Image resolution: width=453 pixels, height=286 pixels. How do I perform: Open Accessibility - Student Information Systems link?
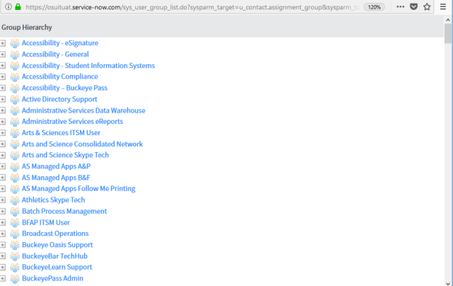pyautogui.click(x=88, y=66)
